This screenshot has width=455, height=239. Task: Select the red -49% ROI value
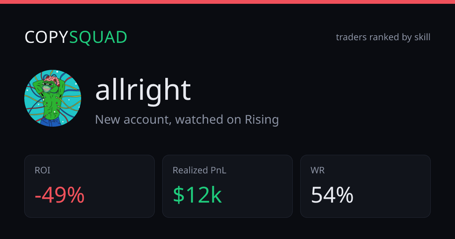60,195
